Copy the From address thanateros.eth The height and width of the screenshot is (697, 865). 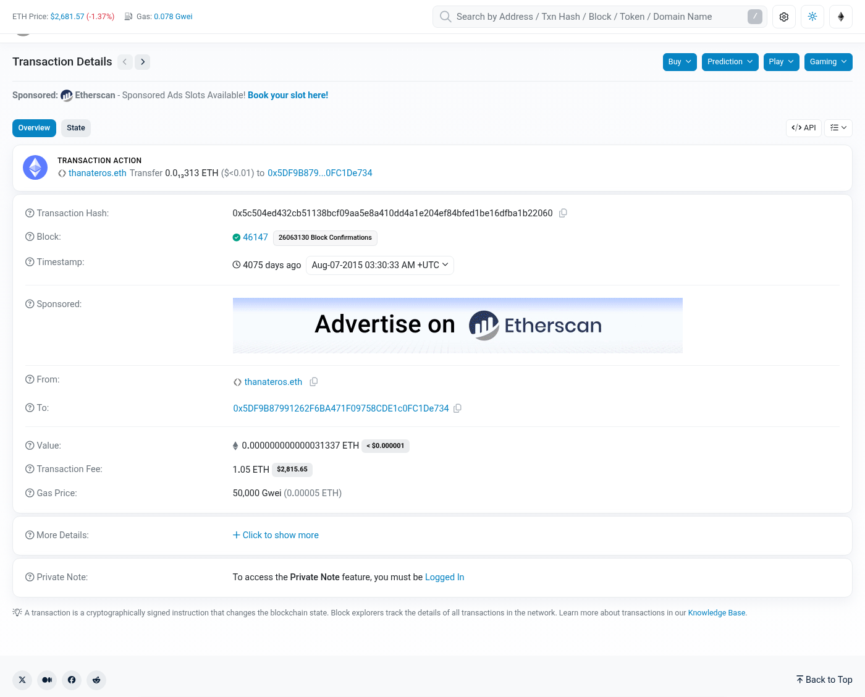pyautogui.click(x=314, y=382)
